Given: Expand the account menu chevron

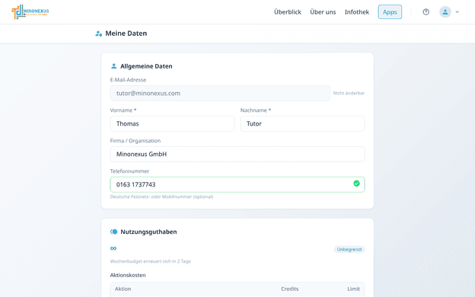Looking at the screenshot, I should coord(457,12).
